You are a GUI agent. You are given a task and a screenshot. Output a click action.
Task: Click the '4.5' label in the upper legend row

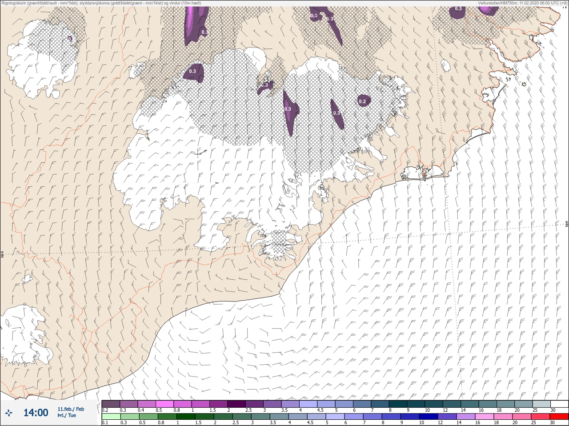[x=321, y=410]
